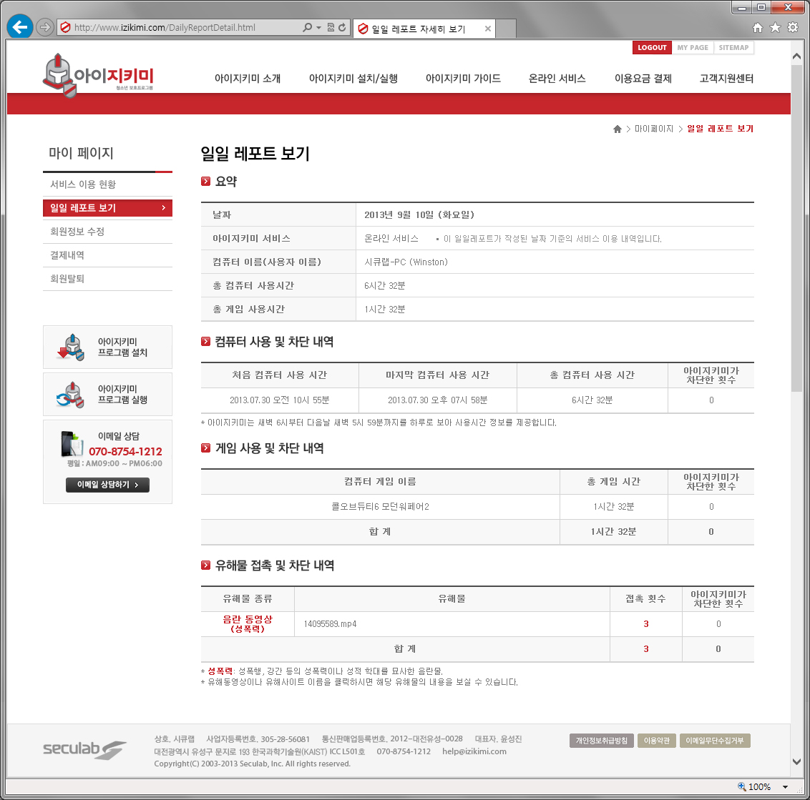The width and height of the screenshot is (810, 800).
Task: Click the browser back arrow button
Action: [x=20, y=28]
